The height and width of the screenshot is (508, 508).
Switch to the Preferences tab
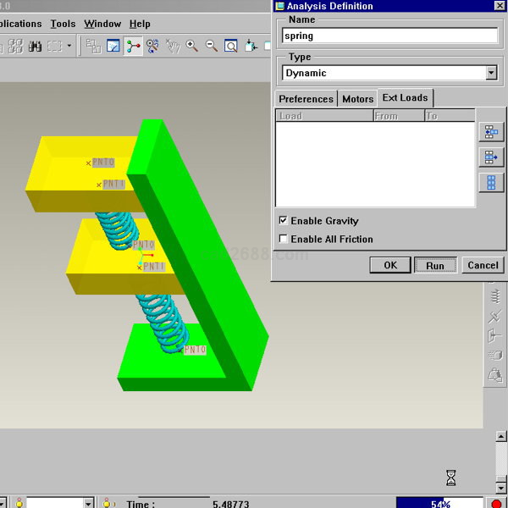306,99
